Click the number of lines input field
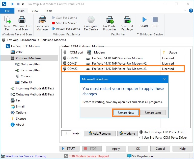Viewport: 194px width, 159px height. 66,133
